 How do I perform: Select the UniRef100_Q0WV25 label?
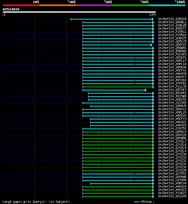(172, 38)
